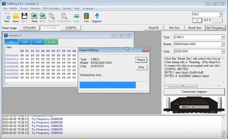Image resolution: width=228 pixels, height=139 pixels.
Task: Click the hex column header 05
Action: (x=48, y=51)
